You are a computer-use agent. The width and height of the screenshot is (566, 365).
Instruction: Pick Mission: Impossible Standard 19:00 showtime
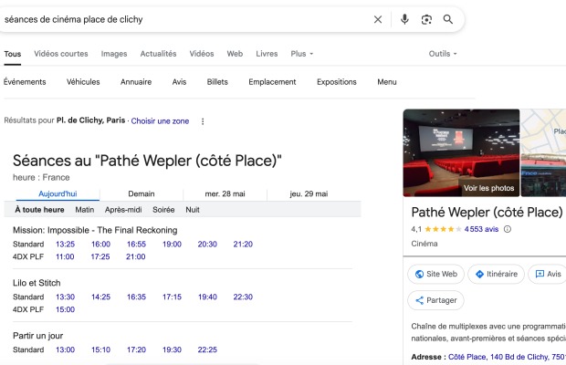(172, 245)
